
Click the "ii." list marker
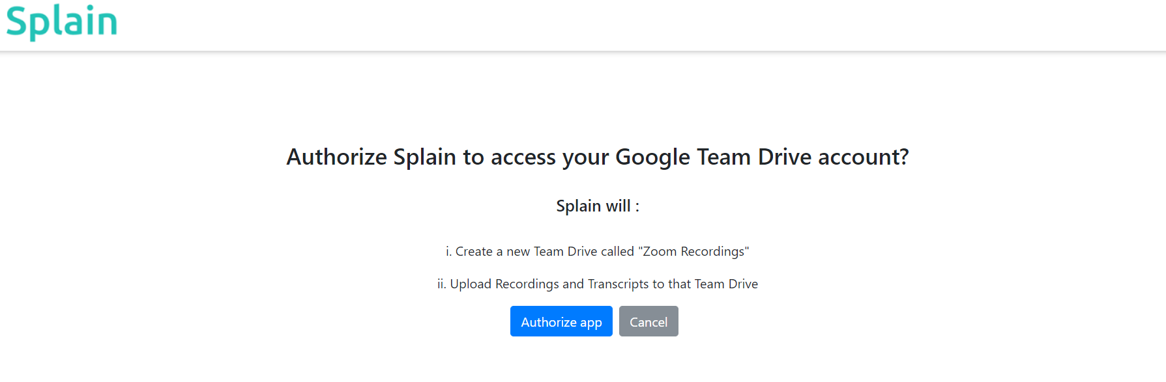(x=441, y=284)
